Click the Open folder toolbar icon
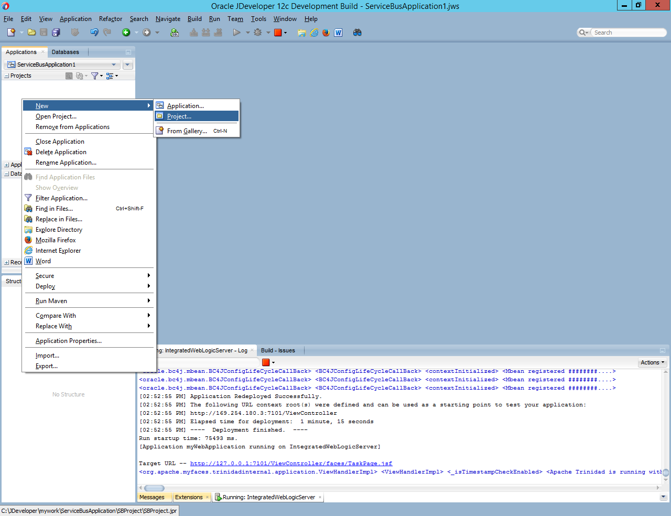The height and width of the screenshot is (516, 671). (32, 33)
